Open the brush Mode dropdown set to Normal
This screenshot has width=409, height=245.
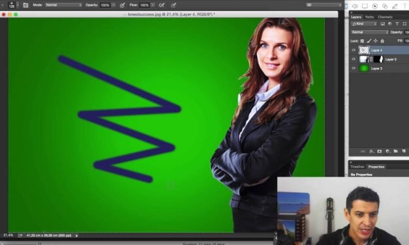pyautogui.click(x=63, y=5)
